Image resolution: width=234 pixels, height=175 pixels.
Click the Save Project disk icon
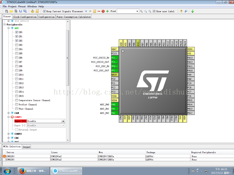21,11
